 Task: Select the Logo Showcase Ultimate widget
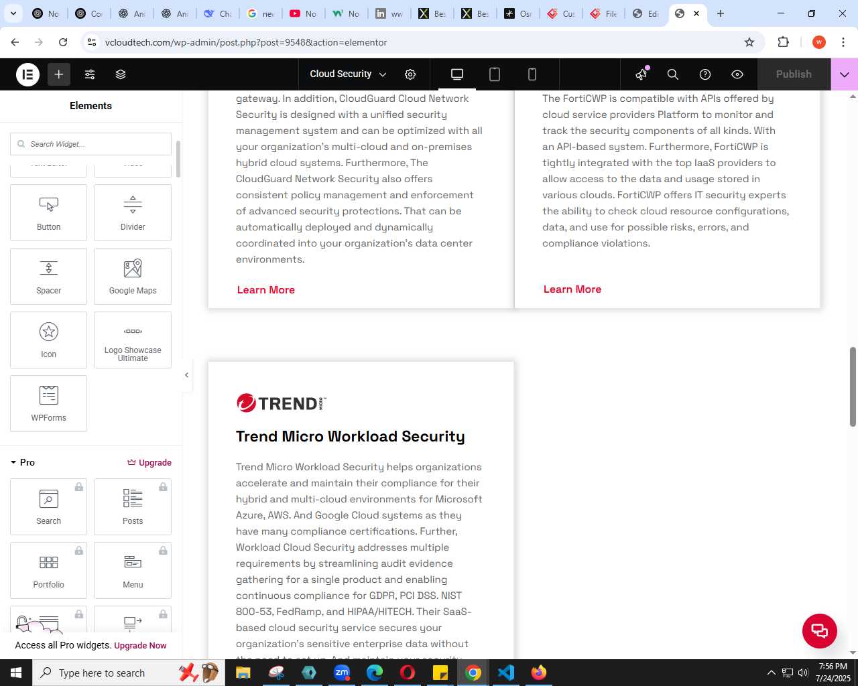pyautogui.click(x=133, y=340)
